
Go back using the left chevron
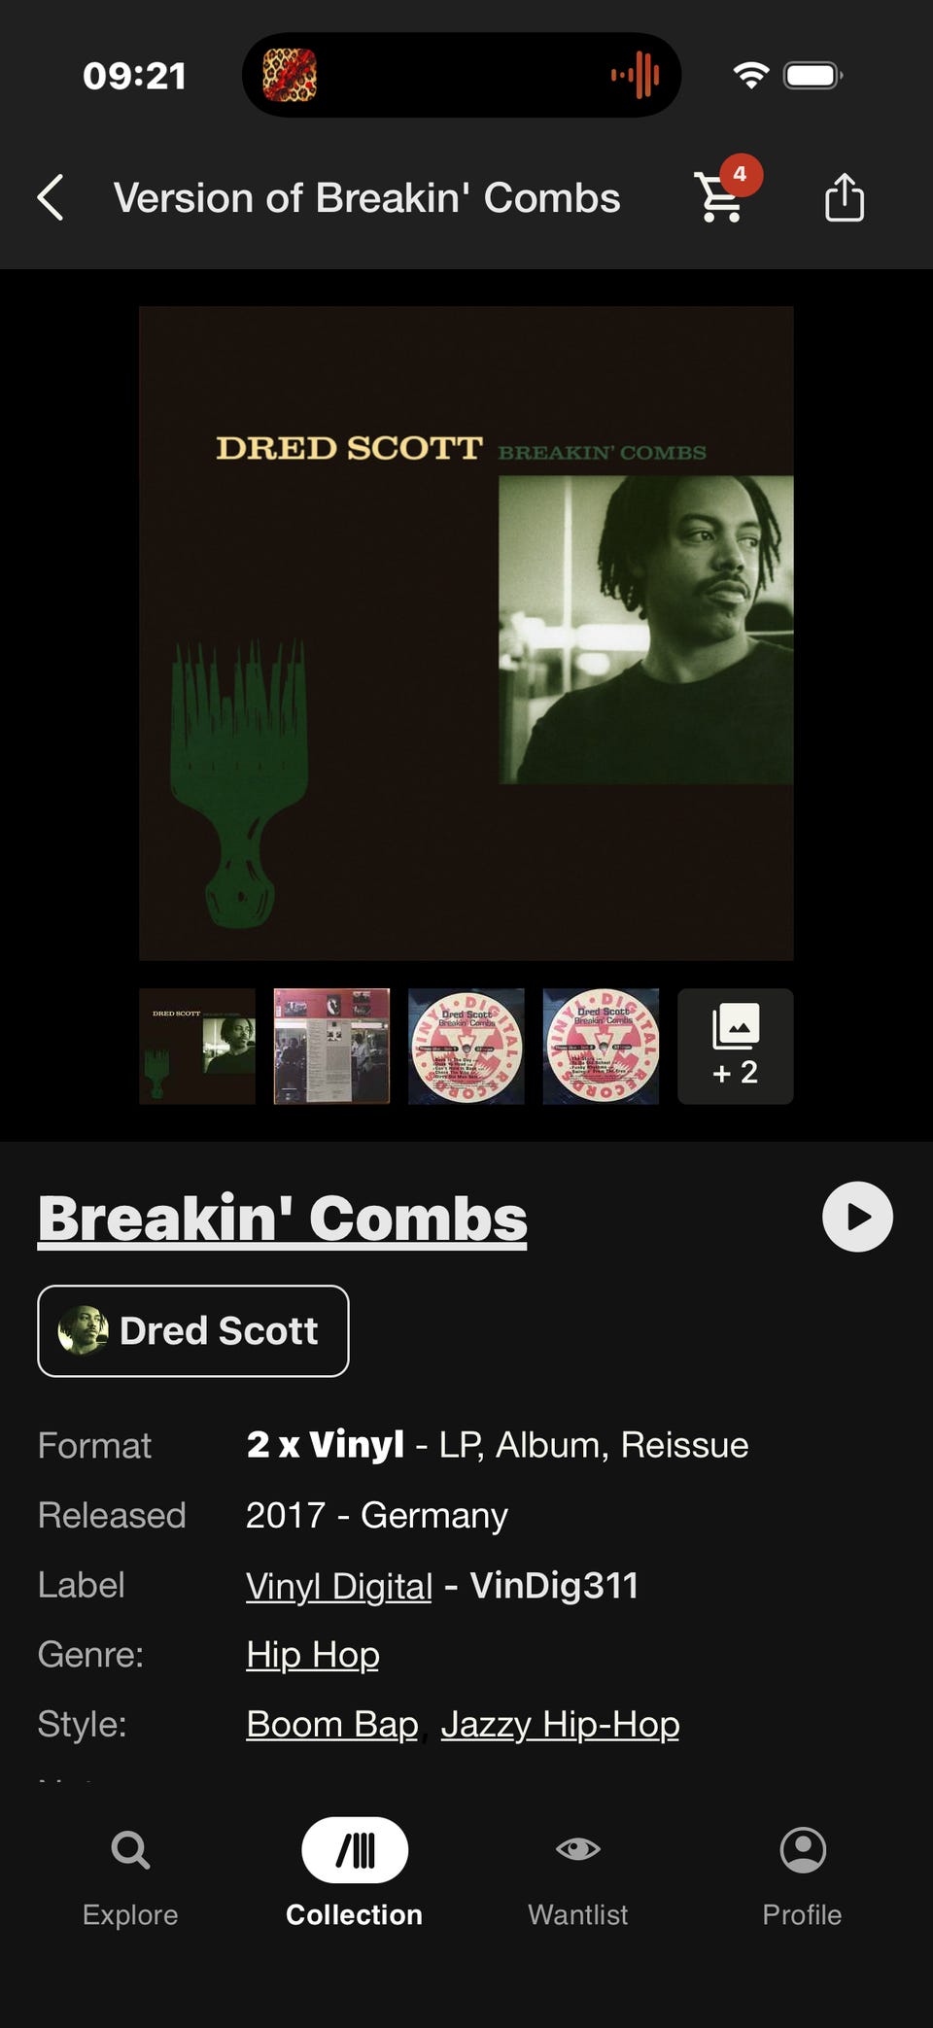click(x=51, y=197)
